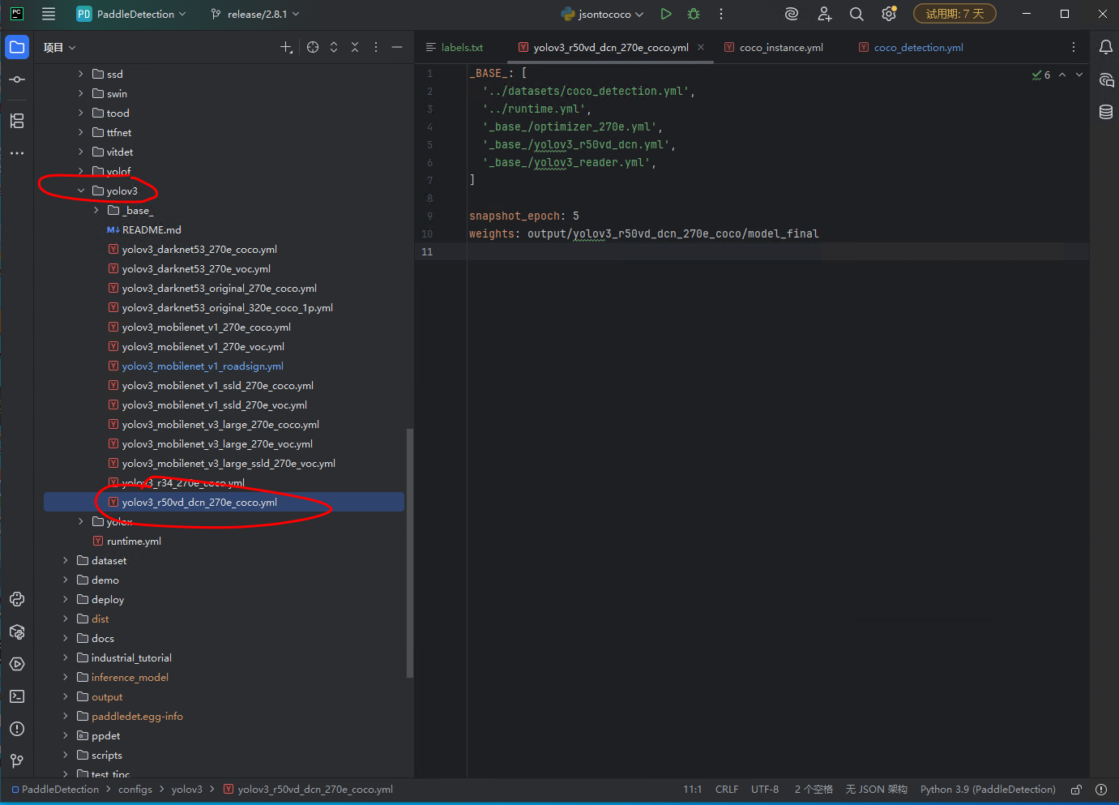Screen dimensions: 1119x805
Task: Open Project panel options menu
Action: point(376,48)
